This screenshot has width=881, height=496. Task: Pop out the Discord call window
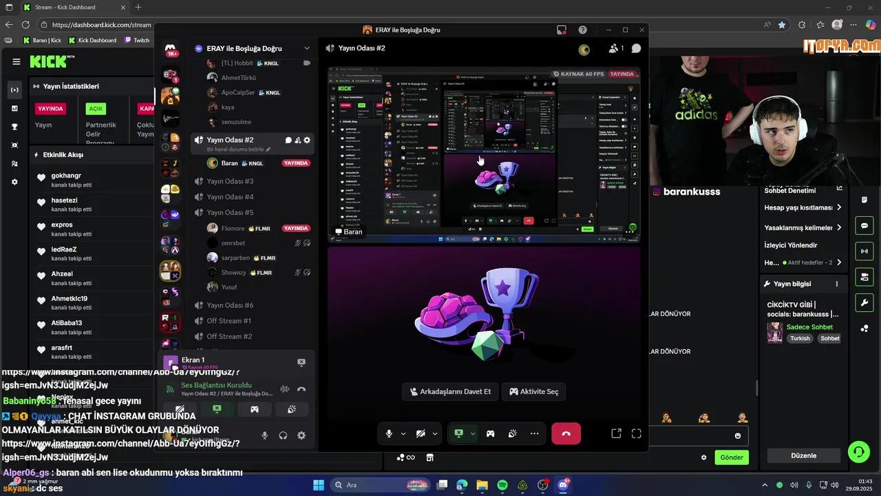click(x=616, y=433)
